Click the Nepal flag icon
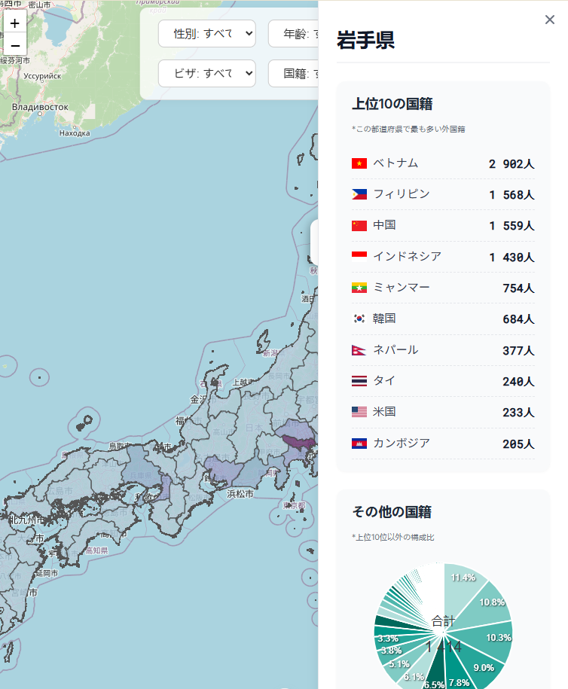The height and width of the screenshot is (689, 568). click(x=359, y=350)
